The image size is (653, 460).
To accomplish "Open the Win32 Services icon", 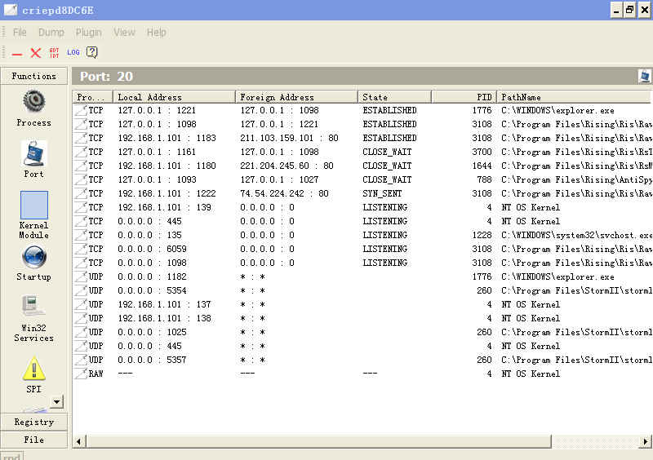I will click(33, 307).
